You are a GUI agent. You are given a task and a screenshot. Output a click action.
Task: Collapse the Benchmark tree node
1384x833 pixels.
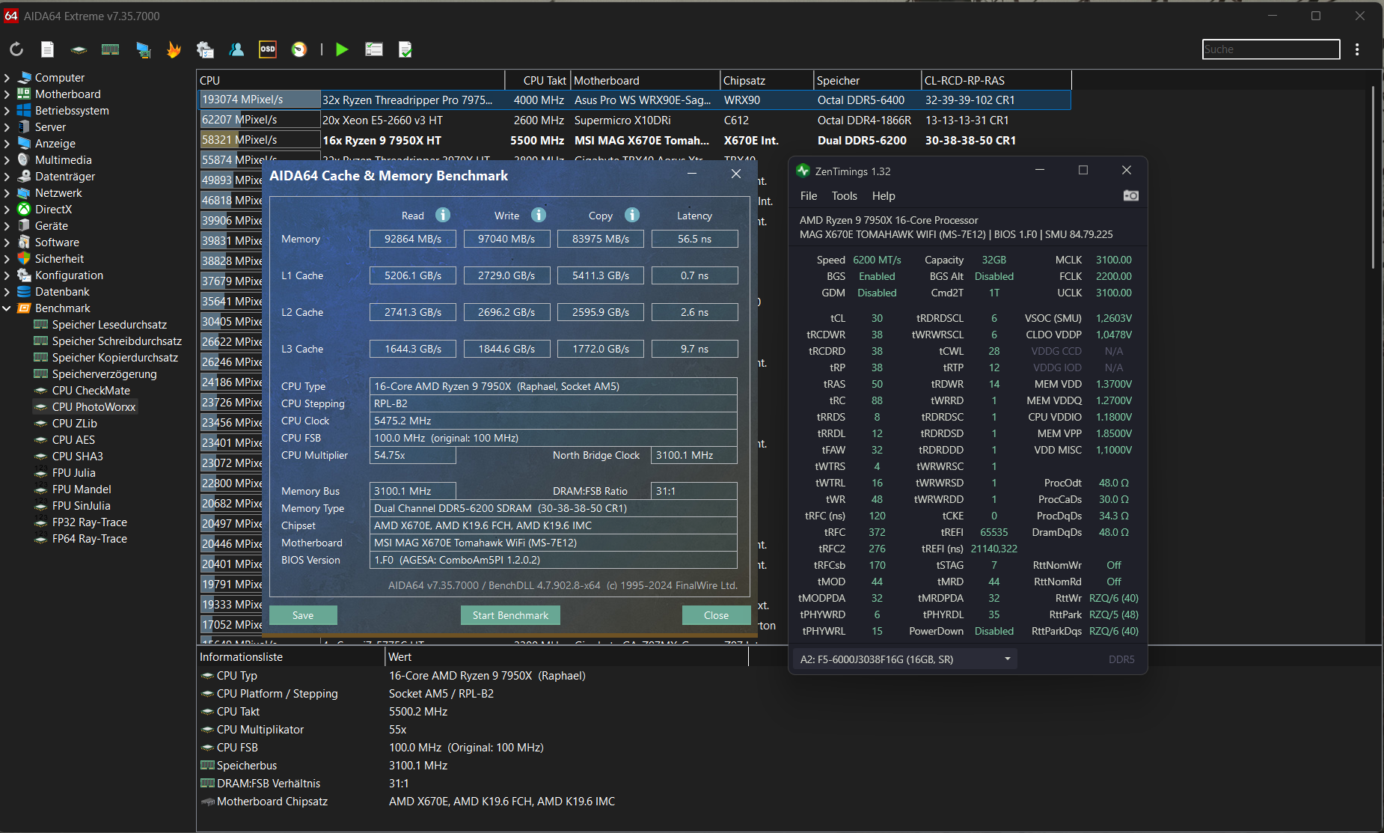coord(7,308)
